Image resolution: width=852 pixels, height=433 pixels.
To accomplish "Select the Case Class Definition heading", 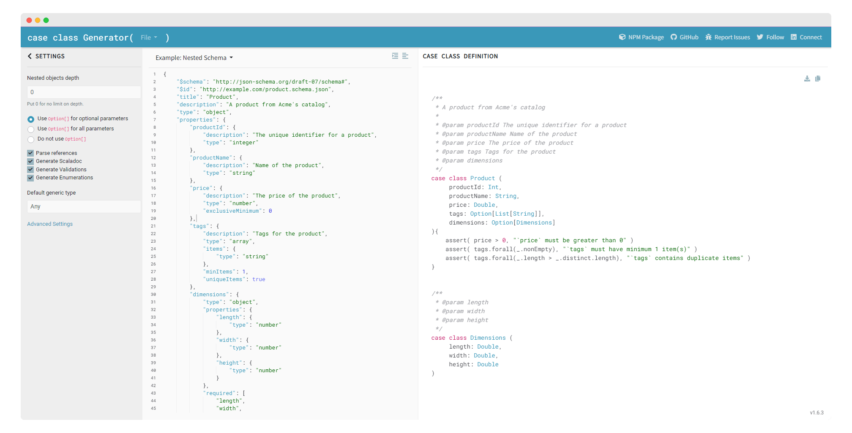I will pos(460,56).
